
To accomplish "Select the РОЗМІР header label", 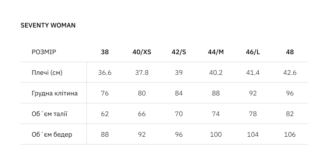I will (x=44, y=52).
